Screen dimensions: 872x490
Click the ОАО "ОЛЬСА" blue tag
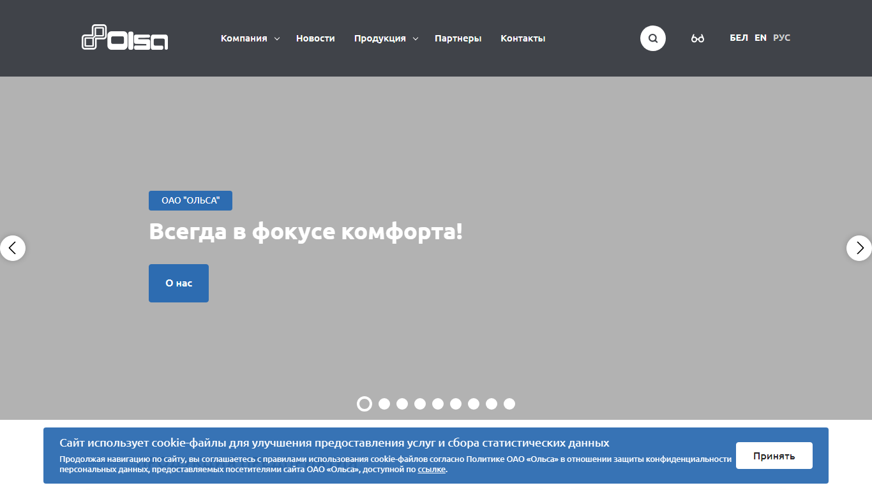pyautogui.click(x=190, y=200)
